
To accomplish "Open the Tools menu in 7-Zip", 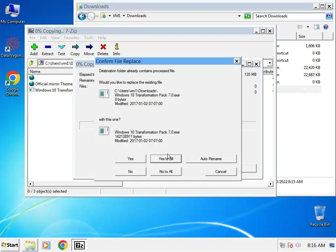I will (x=89, y=38).
